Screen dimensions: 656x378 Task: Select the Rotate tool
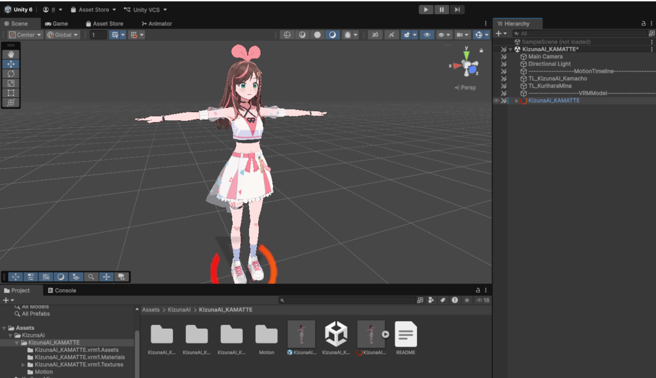[10, 73]
